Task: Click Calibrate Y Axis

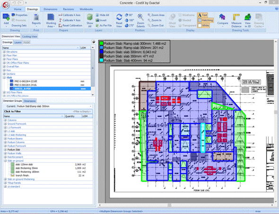Action: (70, 20)
